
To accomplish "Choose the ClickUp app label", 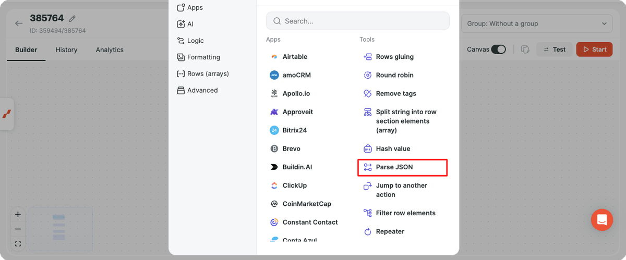I will 295,185.
